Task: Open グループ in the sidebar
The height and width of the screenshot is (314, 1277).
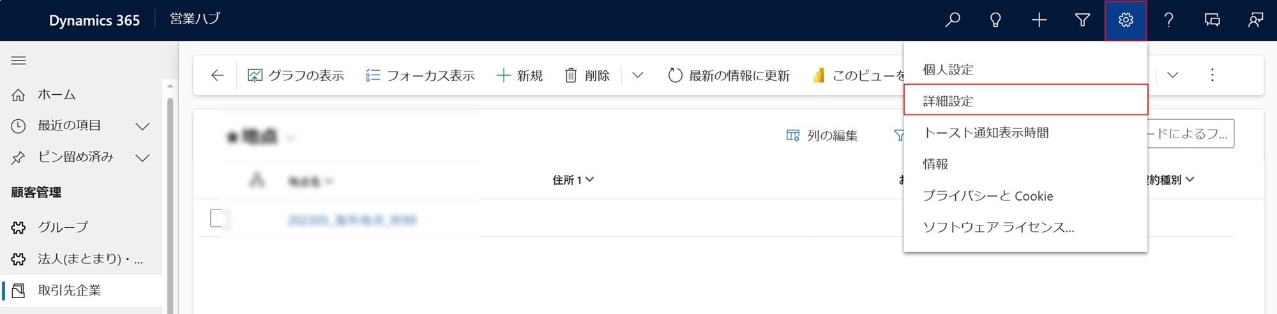Action: (82, 227)
